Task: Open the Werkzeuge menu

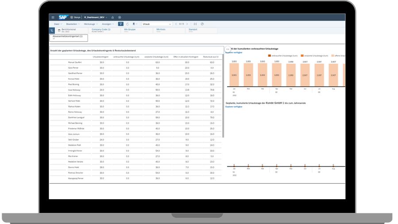Action: (x=91, y=24)
